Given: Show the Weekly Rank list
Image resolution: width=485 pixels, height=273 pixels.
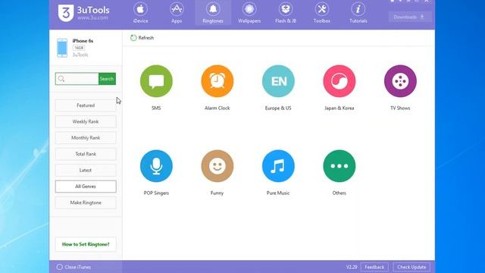Looking at the screenshot, I should pyautogui.click(x=86, y=121).
